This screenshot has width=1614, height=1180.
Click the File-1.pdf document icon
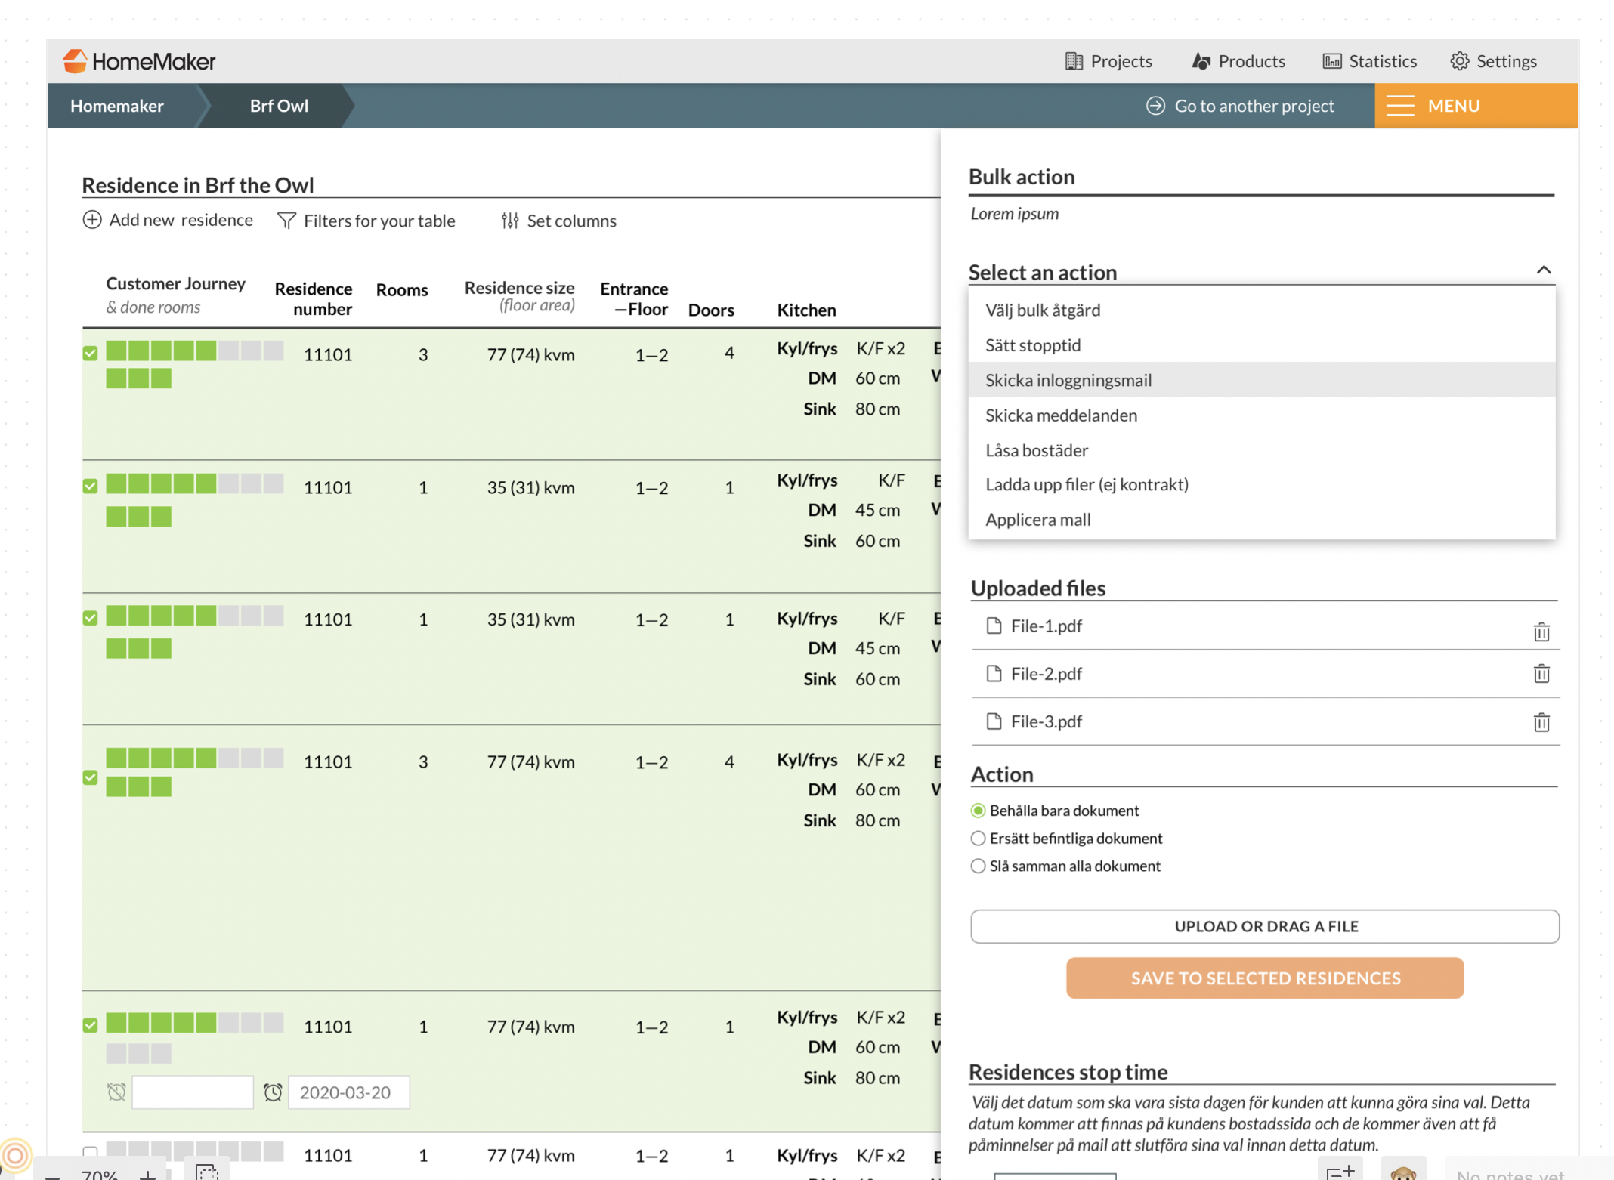coord(994,626)
